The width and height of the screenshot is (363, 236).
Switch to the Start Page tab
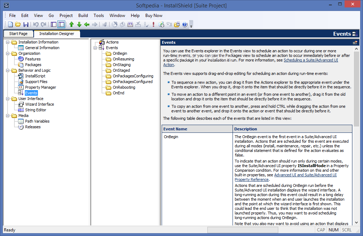18,34
